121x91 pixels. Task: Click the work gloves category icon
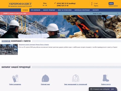[x=15, y=78]
